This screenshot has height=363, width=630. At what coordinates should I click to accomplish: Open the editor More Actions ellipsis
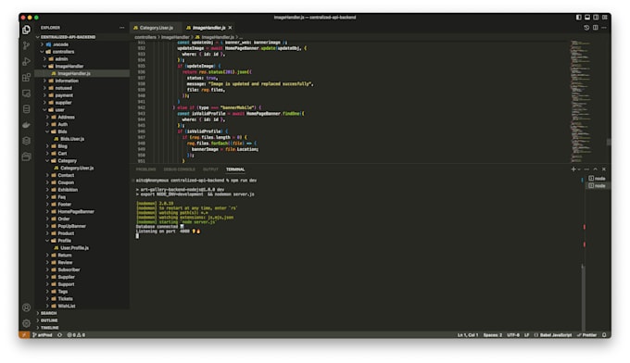[604, 28]
